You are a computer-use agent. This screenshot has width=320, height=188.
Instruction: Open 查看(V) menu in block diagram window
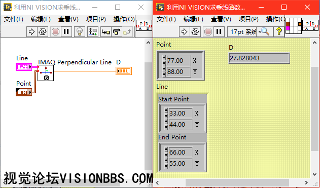[68, 19]
